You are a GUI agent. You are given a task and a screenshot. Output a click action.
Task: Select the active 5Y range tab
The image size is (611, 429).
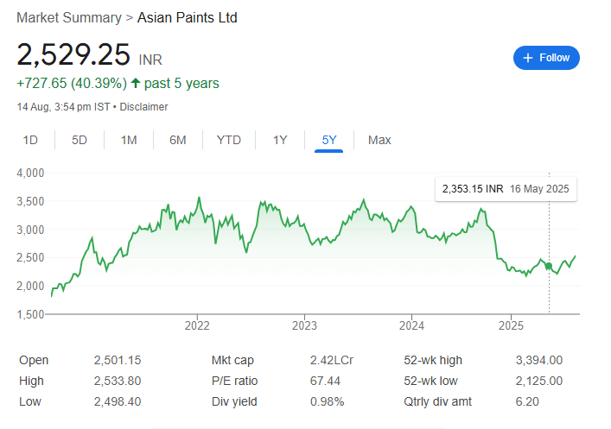point(329,140)
